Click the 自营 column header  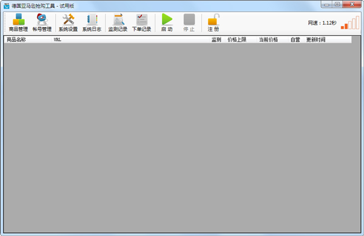(x=296, y=39)
